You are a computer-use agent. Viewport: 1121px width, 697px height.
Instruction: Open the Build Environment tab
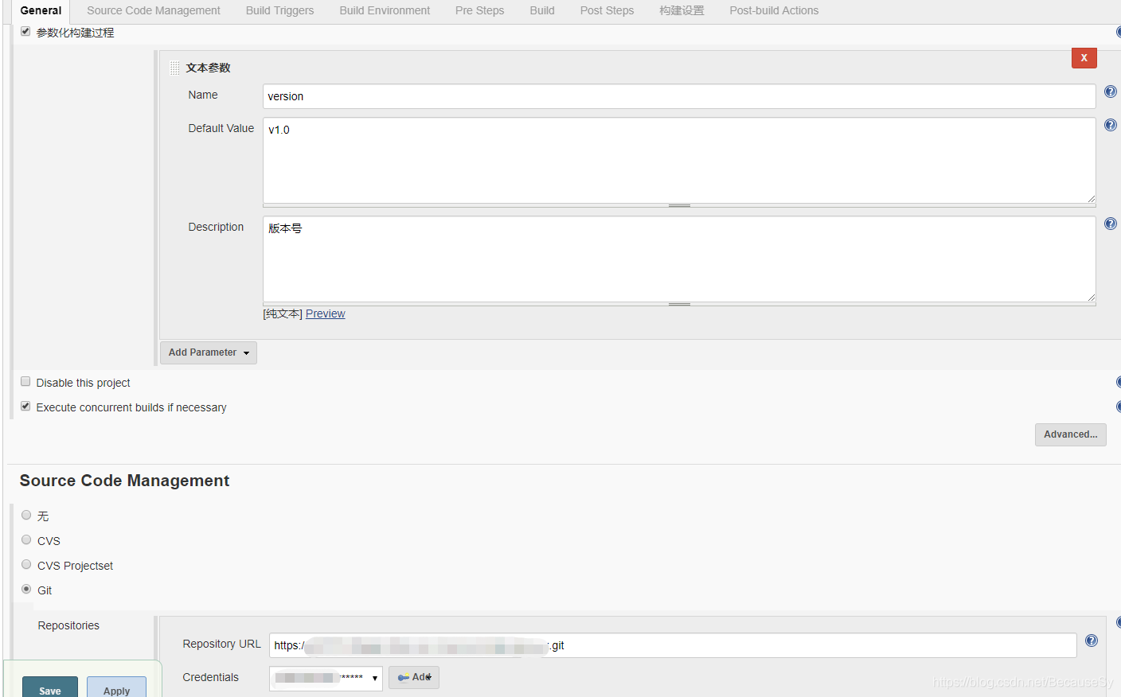pos(385,11)
